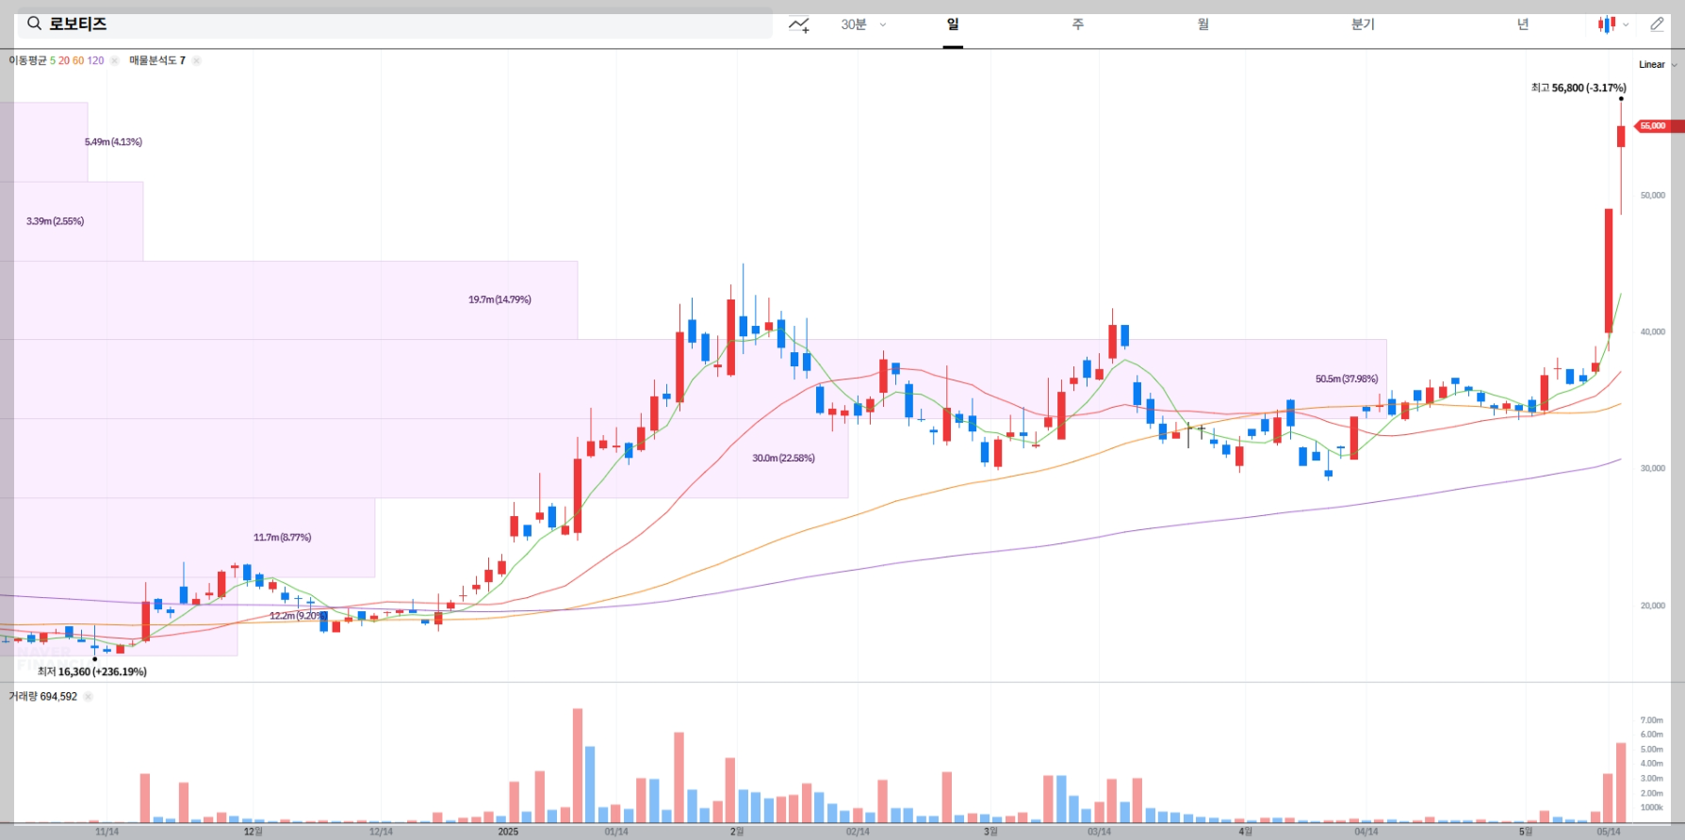Screen dimensions: 1685x840
Task: Click the 7.00m volume axis label
Action: [1652, 720]
